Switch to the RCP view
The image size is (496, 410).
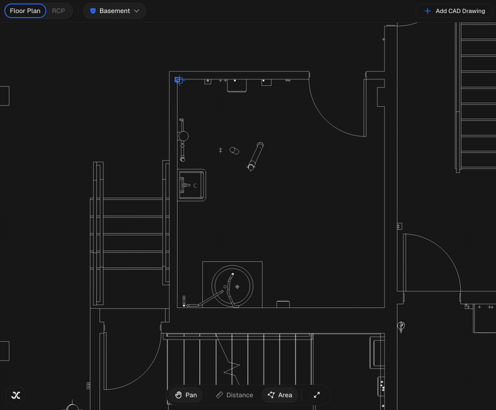tap(59, 11)
